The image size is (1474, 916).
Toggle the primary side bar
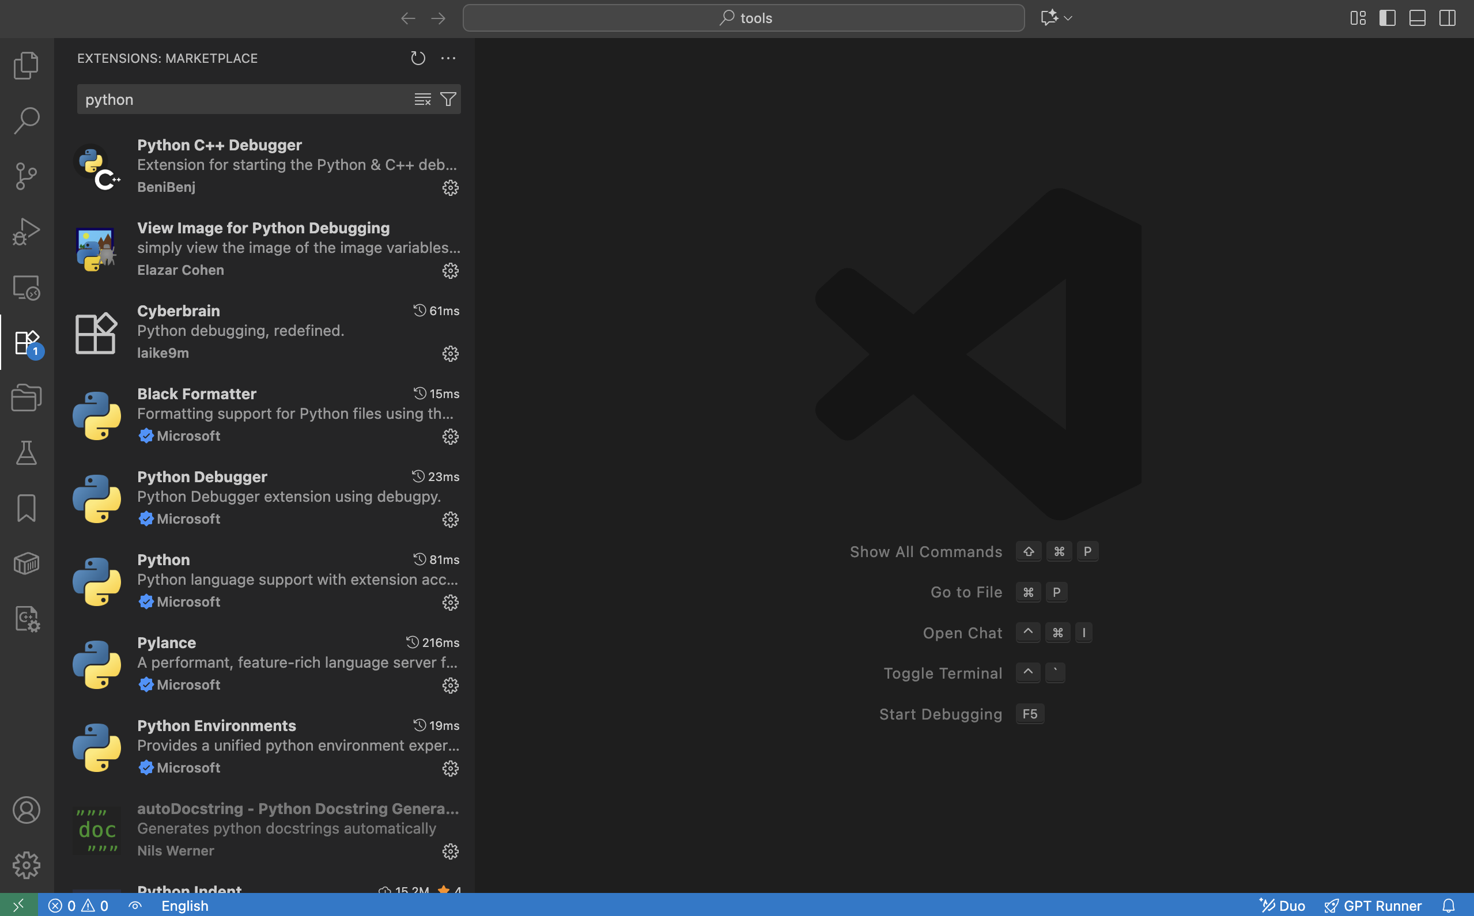pos(1388,18)
